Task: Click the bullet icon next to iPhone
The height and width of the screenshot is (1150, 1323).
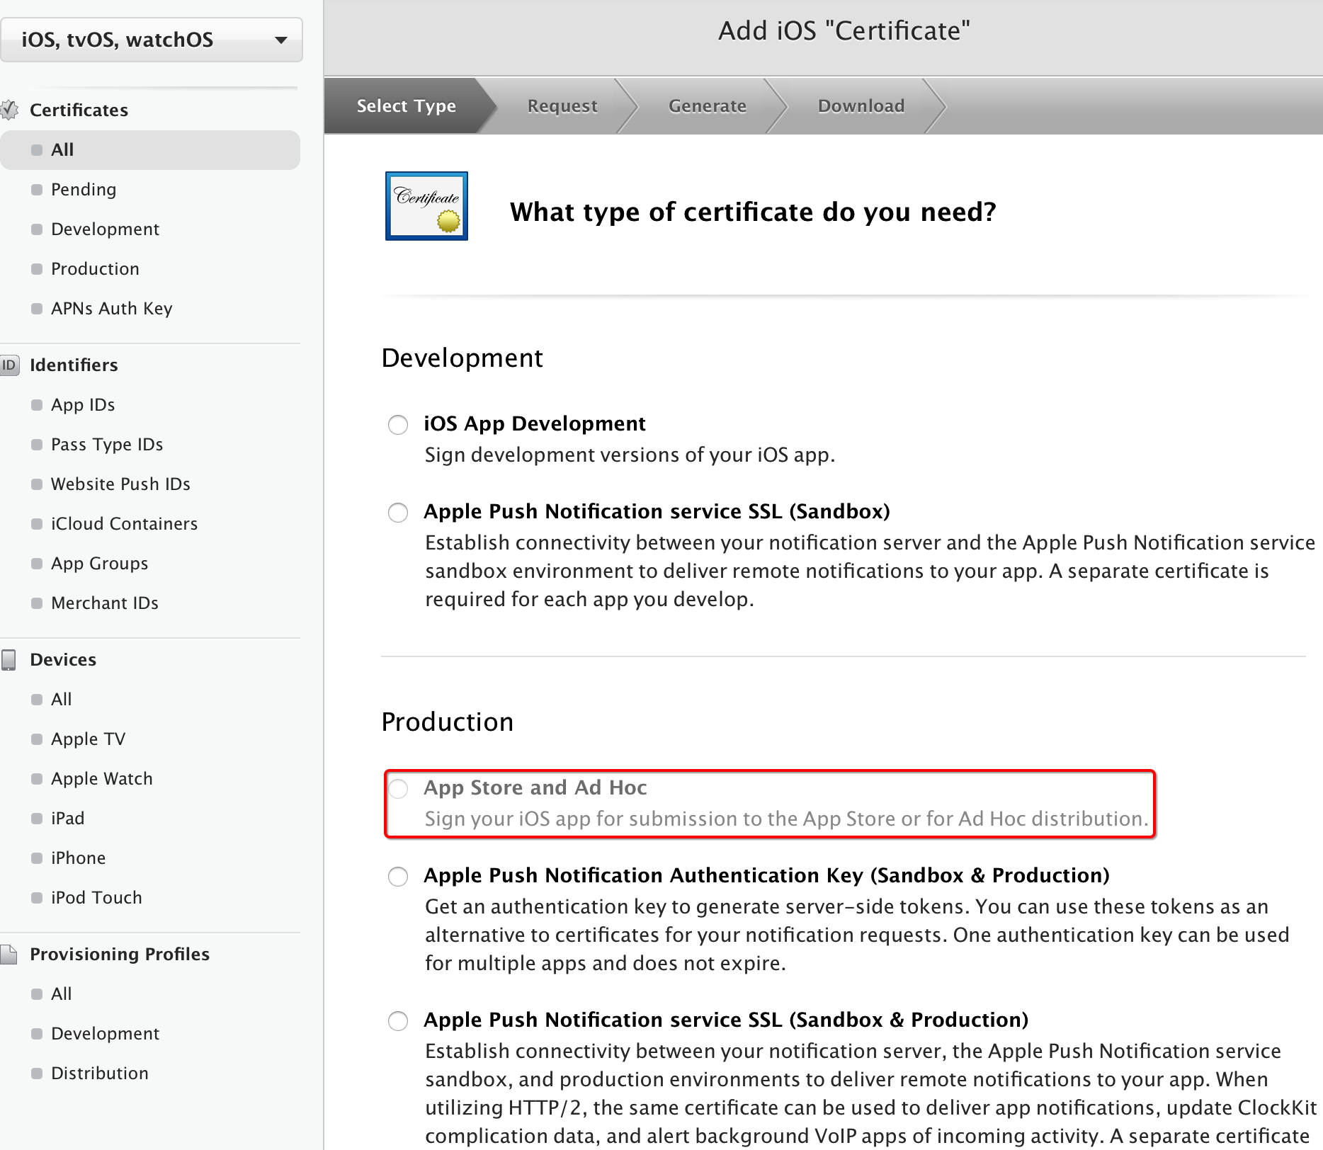Action: tap(37, 858)
